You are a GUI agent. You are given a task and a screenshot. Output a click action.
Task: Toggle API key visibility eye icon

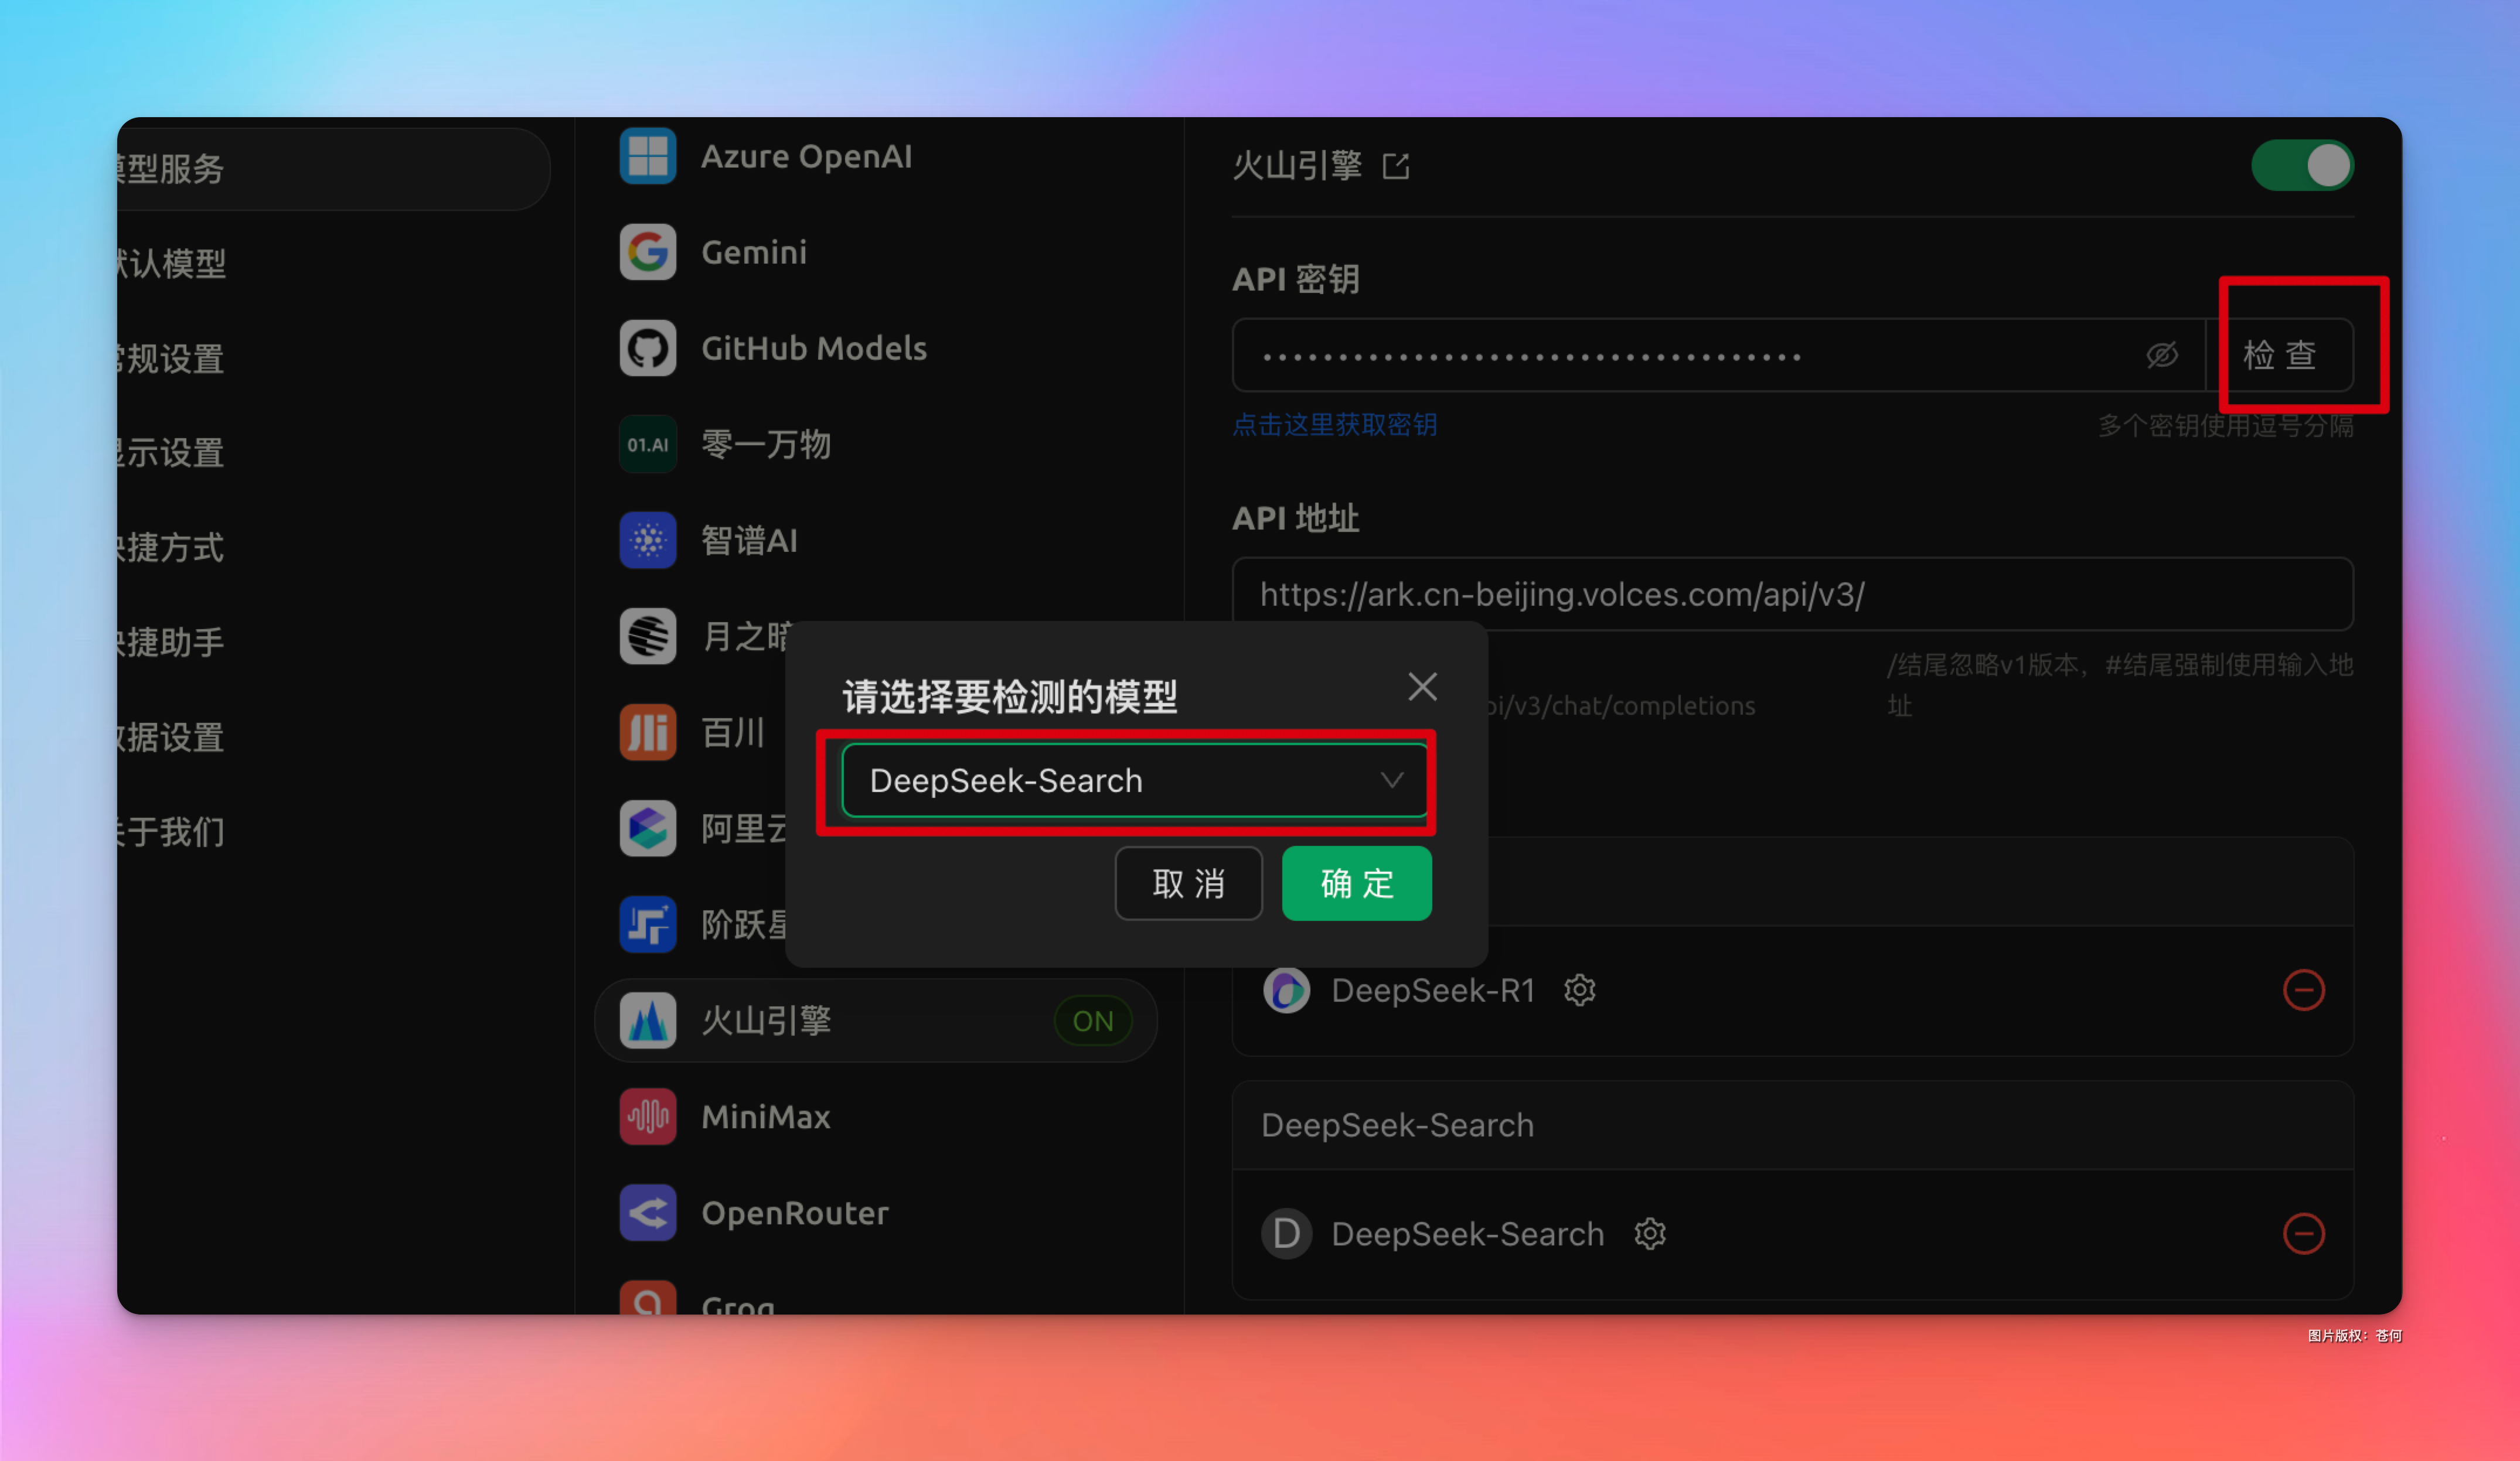(2161, 355)
